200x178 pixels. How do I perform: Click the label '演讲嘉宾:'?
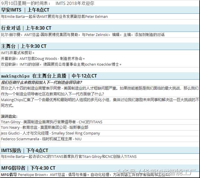coord(9,116)
